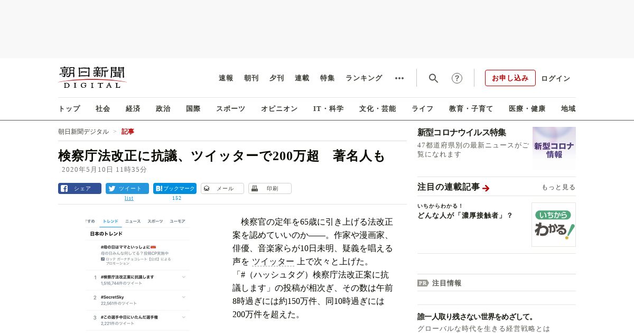Go to the 文化・芸能 section
The height and width of the screenshot is (333, 634).
pos(378,109)
